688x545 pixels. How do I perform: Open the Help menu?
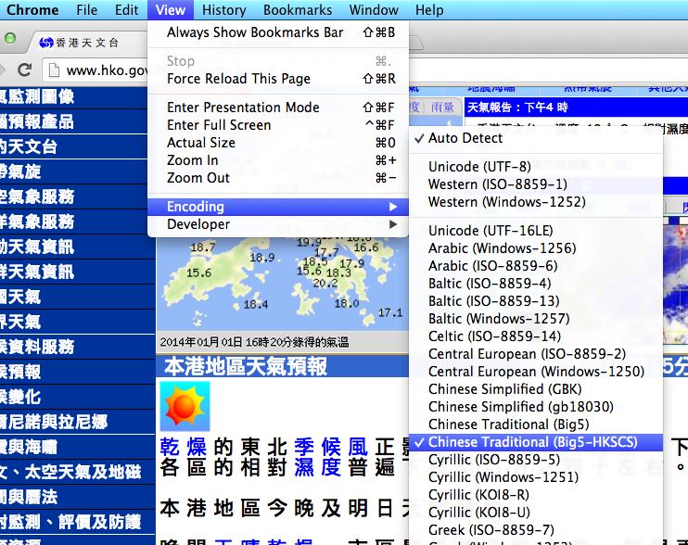point(429,9)
